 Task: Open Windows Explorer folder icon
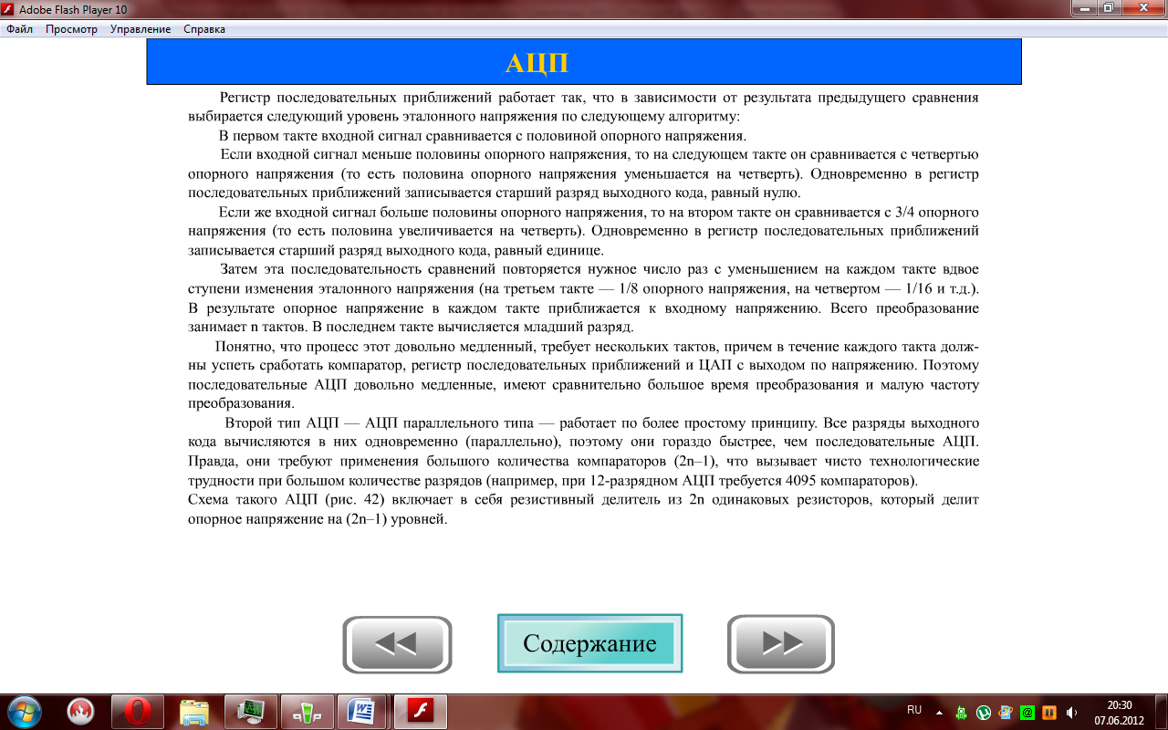click(193, 712)
